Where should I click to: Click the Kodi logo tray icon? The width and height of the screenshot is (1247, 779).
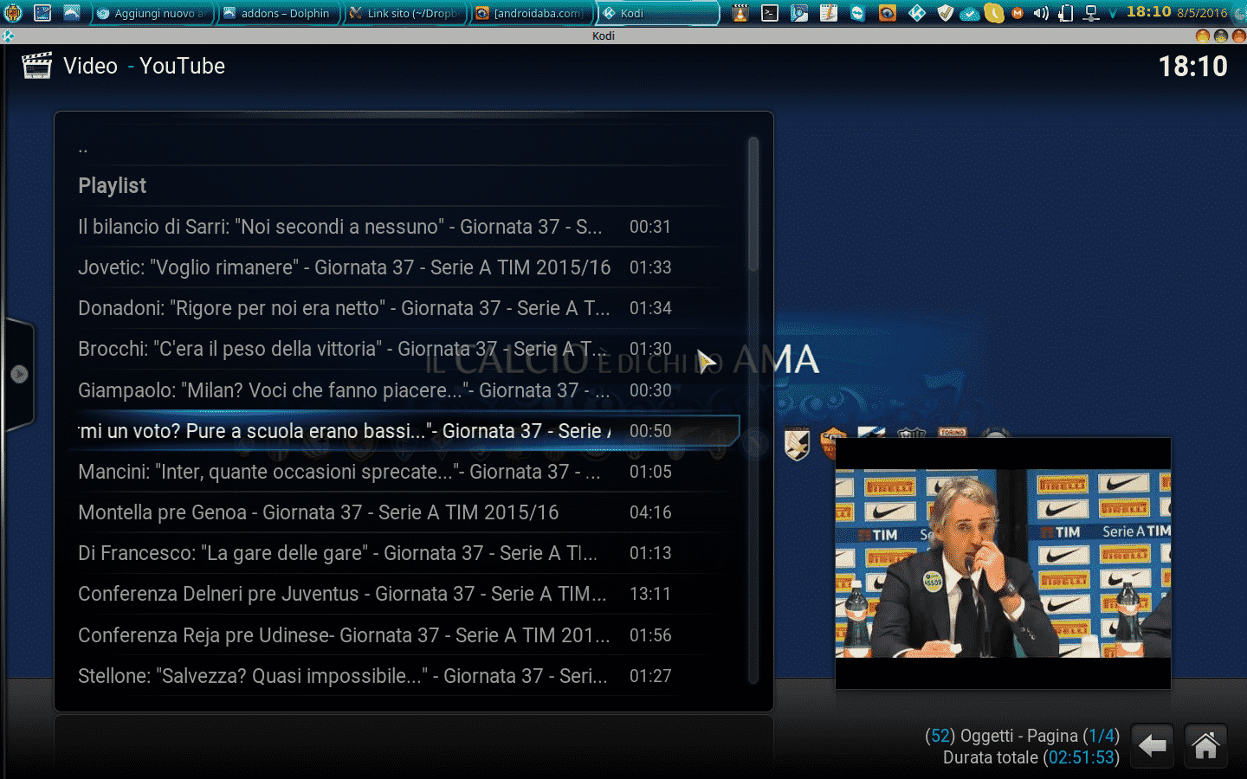(917, 13)
